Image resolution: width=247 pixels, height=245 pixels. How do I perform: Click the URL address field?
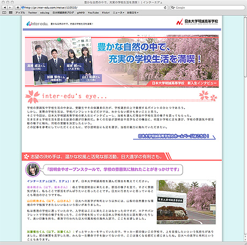(94, 8)
